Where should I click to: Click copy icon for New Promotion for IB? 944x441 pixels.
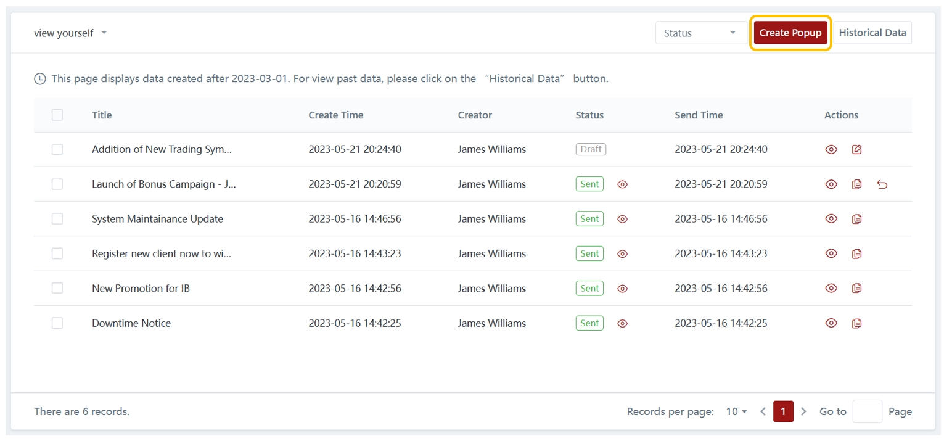click(856, 289)
